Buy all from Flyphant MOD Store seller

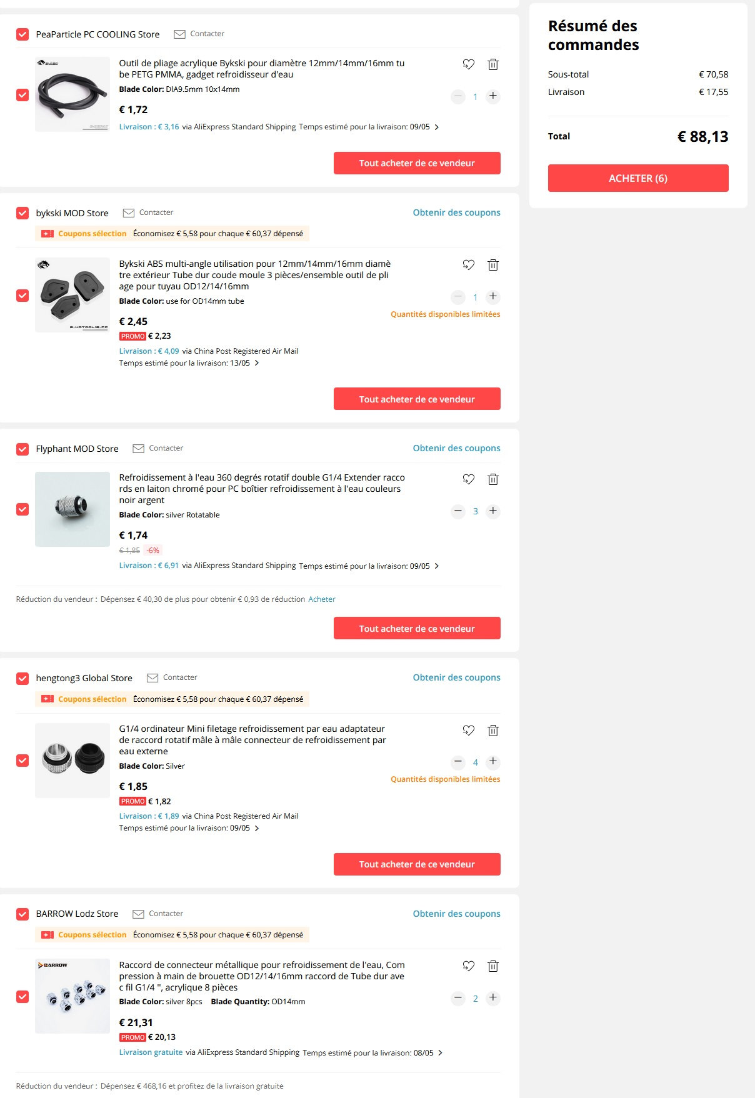(417, 628)
